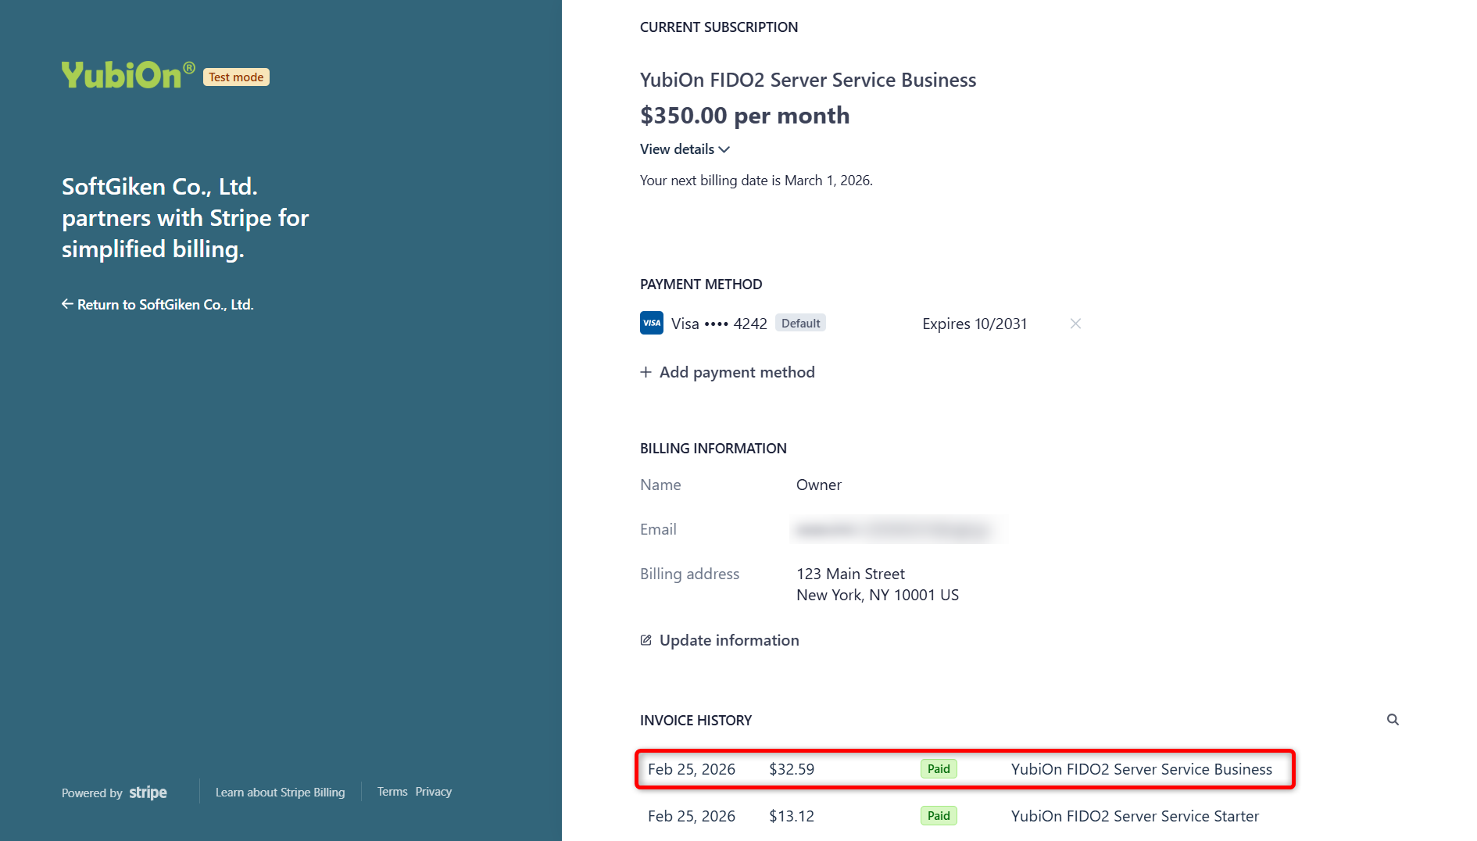Screen dimensions: 1477x841
Task: Open the Terms link
Action: 392,792
